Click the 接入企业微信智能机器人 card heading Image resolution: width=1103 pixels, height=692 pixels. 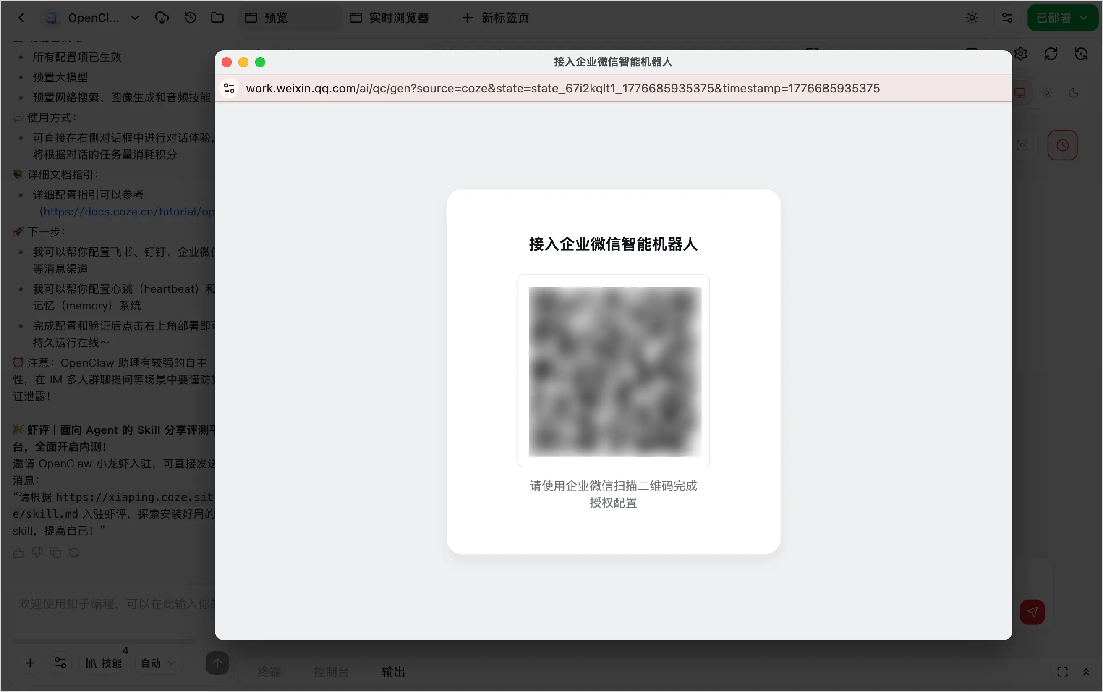(x=614, y=244)
